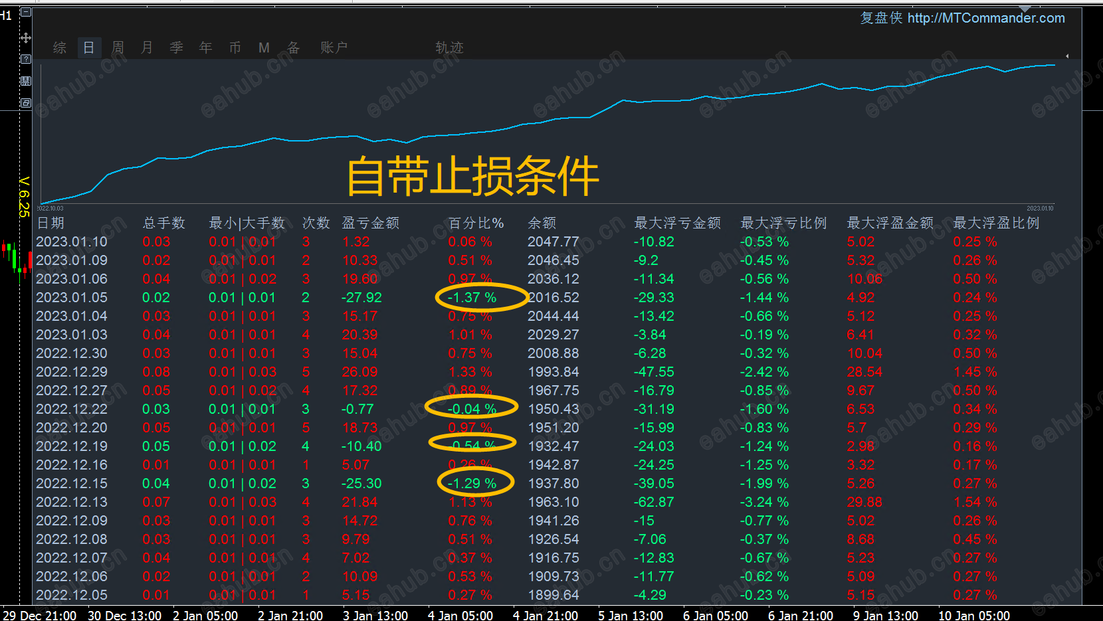Click the -3.24 % max floating loss ratio
Screen dimensions: 1103x621
pyautogui.click(x=765, y=502)
